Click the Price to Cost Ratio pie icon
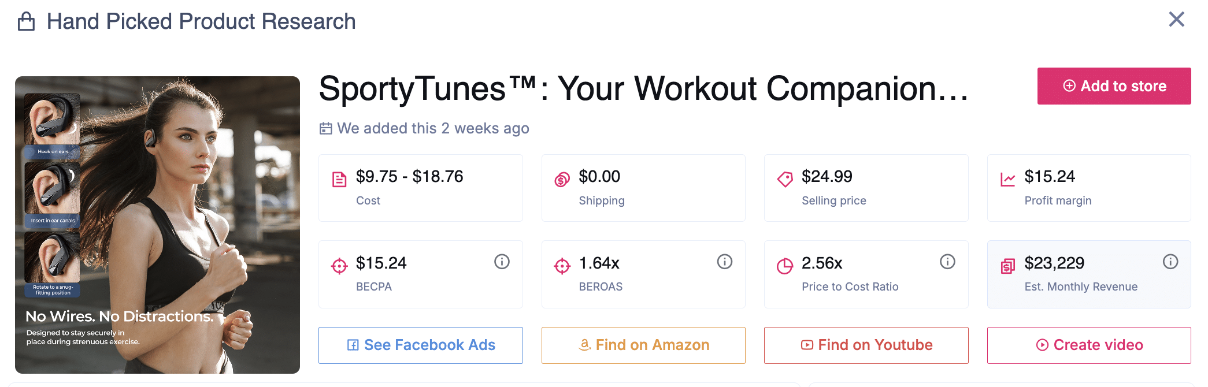1208x387 pixels. [785, 266]
